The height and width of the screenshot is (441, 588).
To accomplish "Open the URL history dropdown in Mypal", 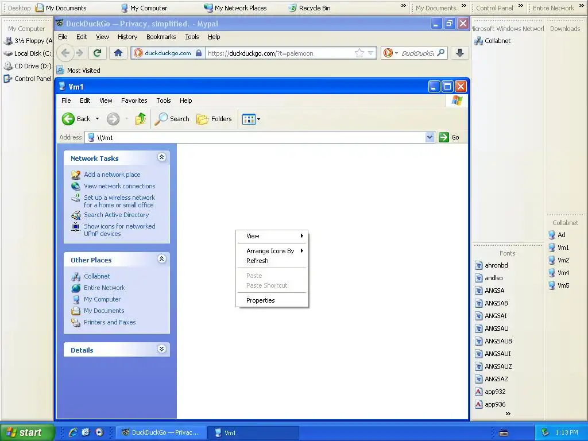I will pos(370,53).
